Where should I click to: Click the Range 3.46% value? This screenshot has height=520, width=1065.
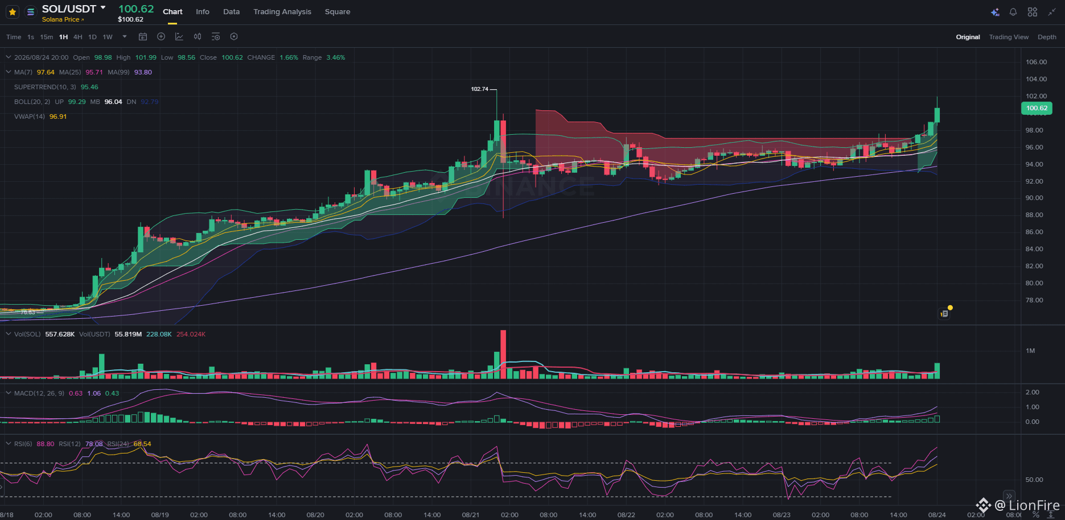335,57
